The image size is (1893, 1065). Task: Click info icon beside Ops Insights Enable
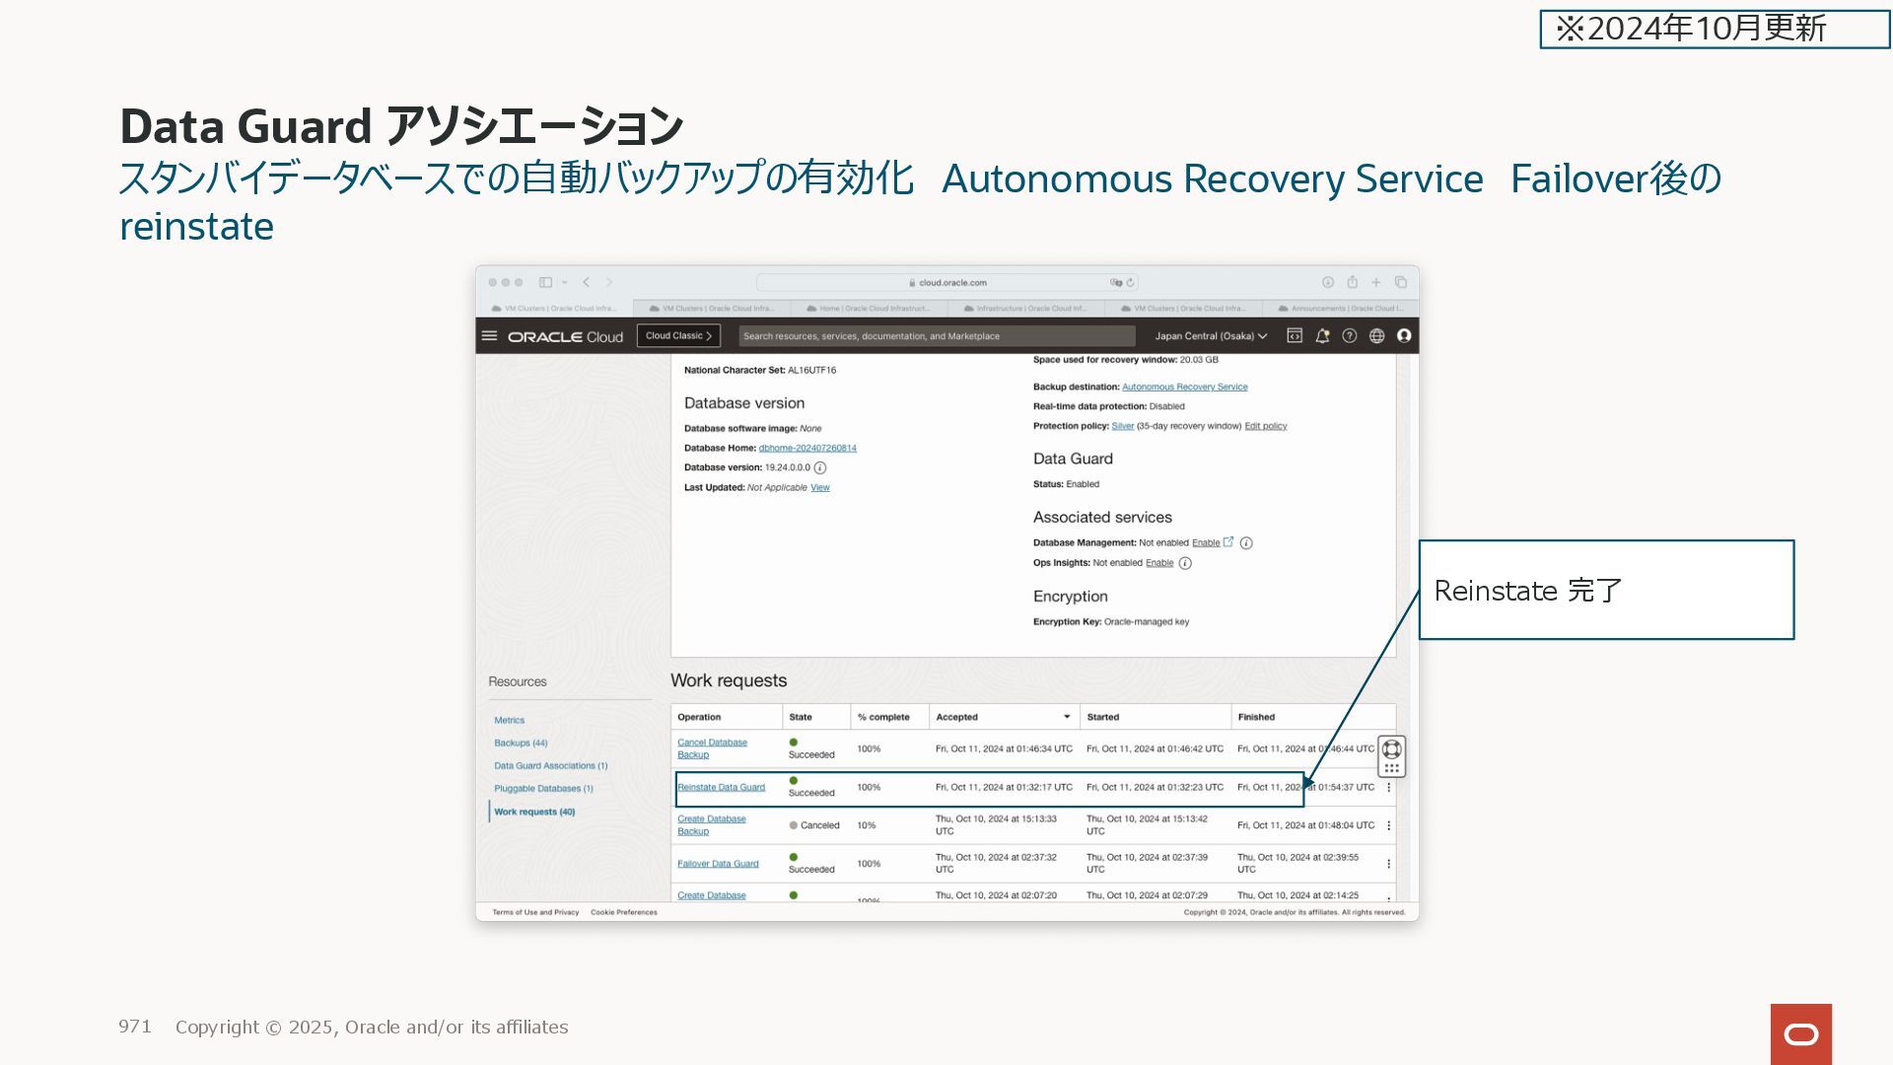coord(1185,563)
